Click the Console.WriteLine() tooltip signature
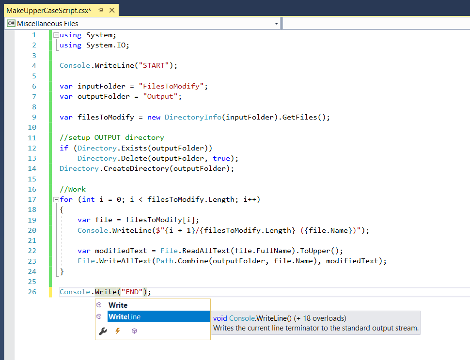Viewport: 470px width, 360px height. tap(280, 318)
